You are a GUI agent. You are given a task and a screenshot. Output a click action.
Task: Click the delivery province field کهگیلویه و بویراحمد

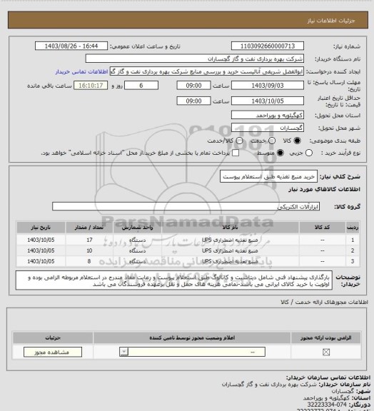(x=268, y=115)
